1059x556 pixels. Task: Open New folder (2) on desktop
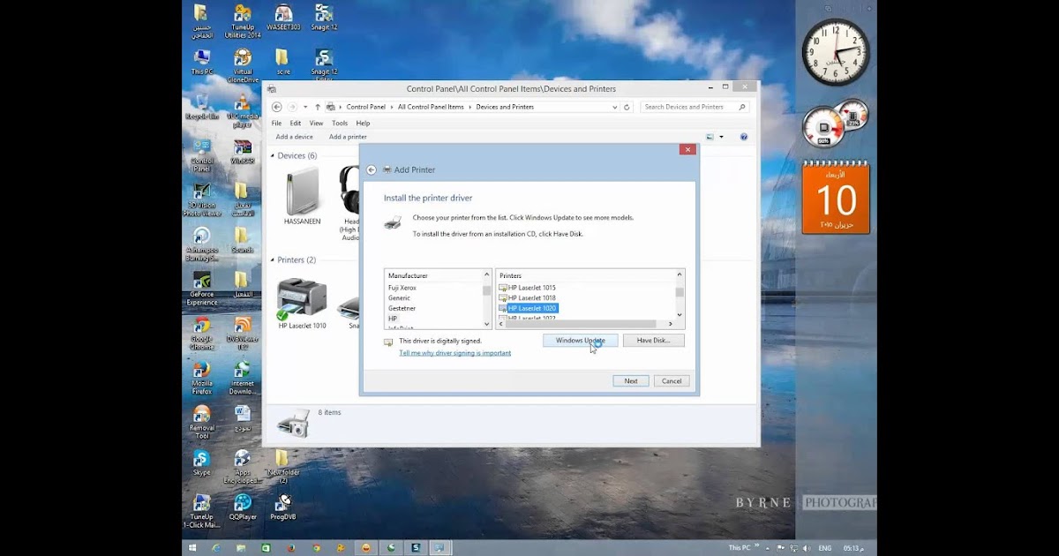tap(282, 468)
